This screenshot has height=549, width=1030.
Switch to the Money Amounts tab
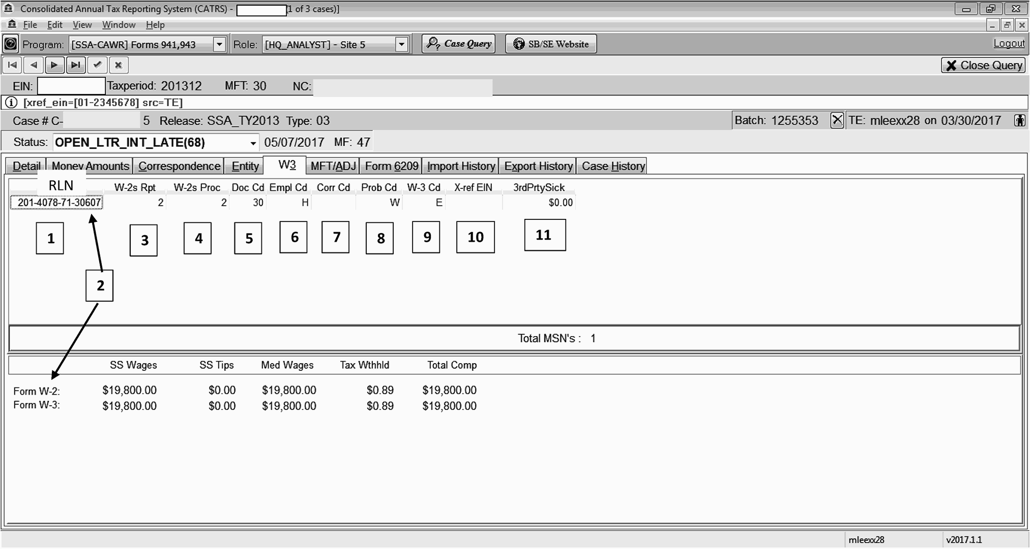coord(90,166)
